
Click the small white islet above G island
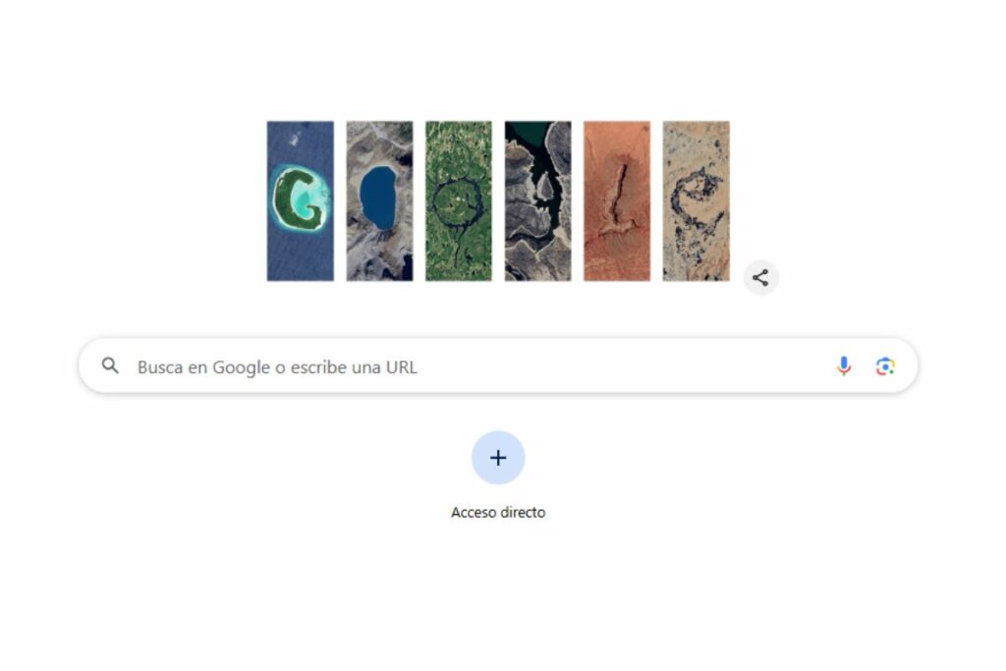pyautogui.click(x=295, y=138)
